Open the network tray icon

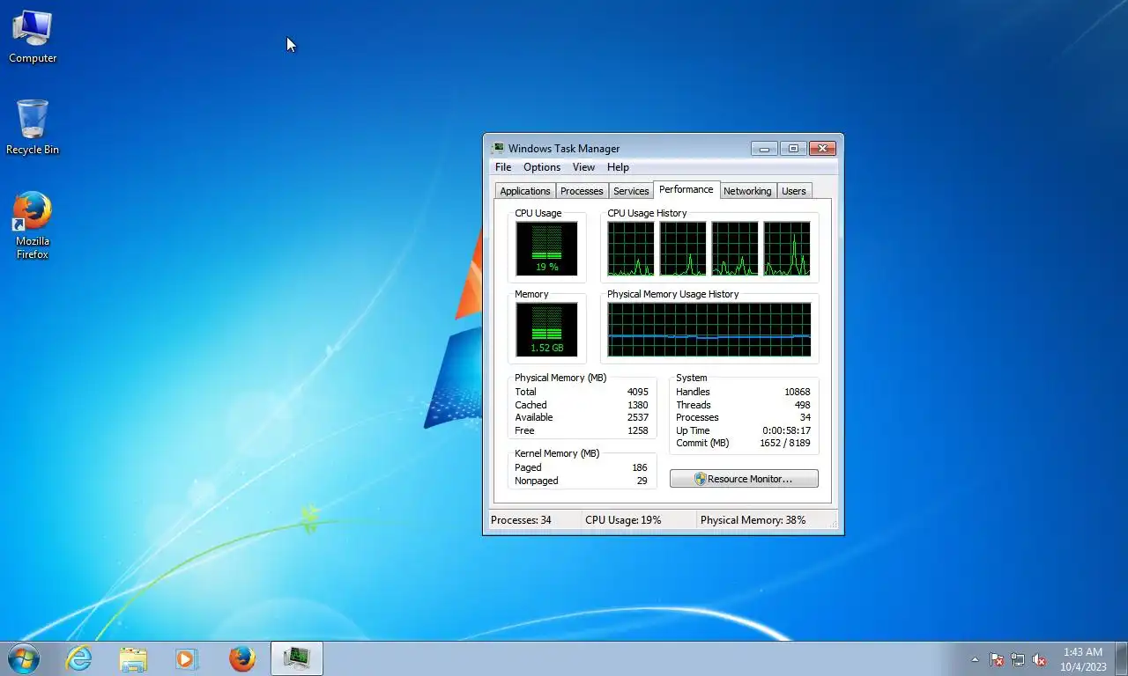(x=1018, y=659)
